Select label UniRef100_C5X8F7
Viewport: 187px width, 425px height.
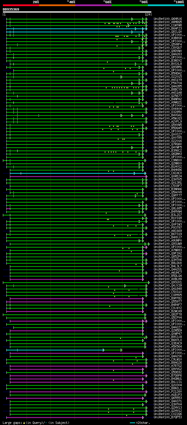click(168, 186)
